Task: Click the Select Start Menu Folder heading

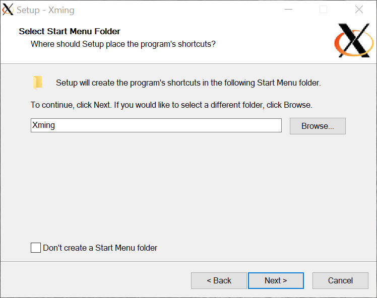Action: click(x=70, y=31)
